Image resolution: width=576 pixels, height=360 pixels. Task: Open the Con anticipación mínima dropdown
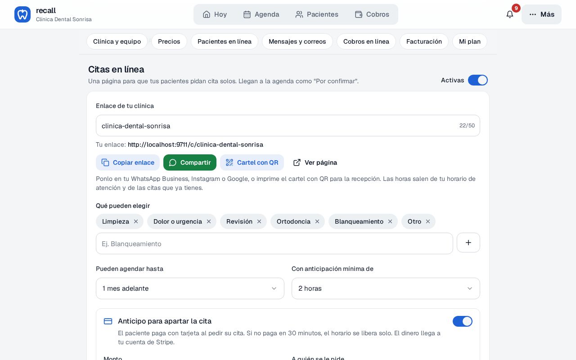coord(386,288)
